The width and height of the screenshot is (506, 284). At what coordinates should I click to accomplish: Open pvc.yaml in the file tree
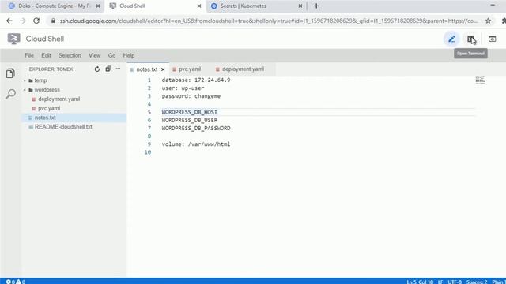pyautogui.click(x=49, y=109)
